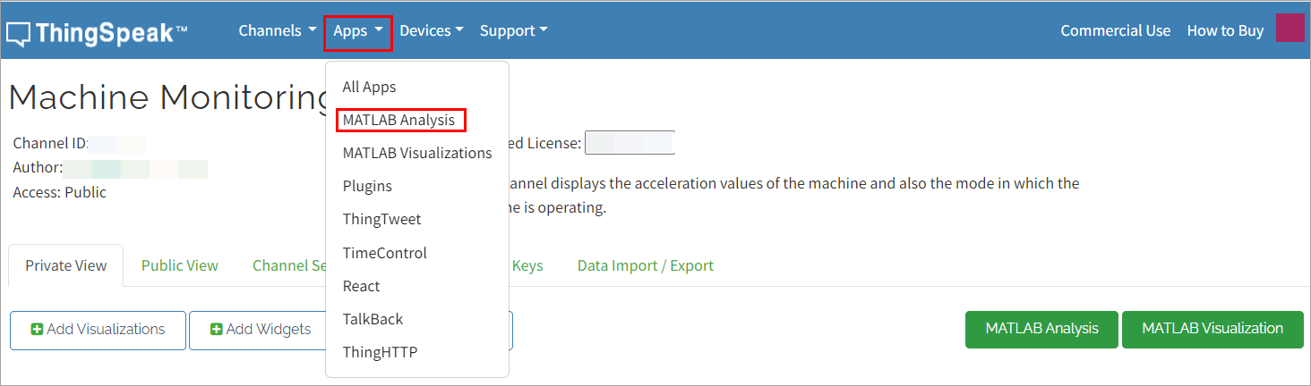Select MATLAB Visualizations menu entry

(x=417, y=153)
